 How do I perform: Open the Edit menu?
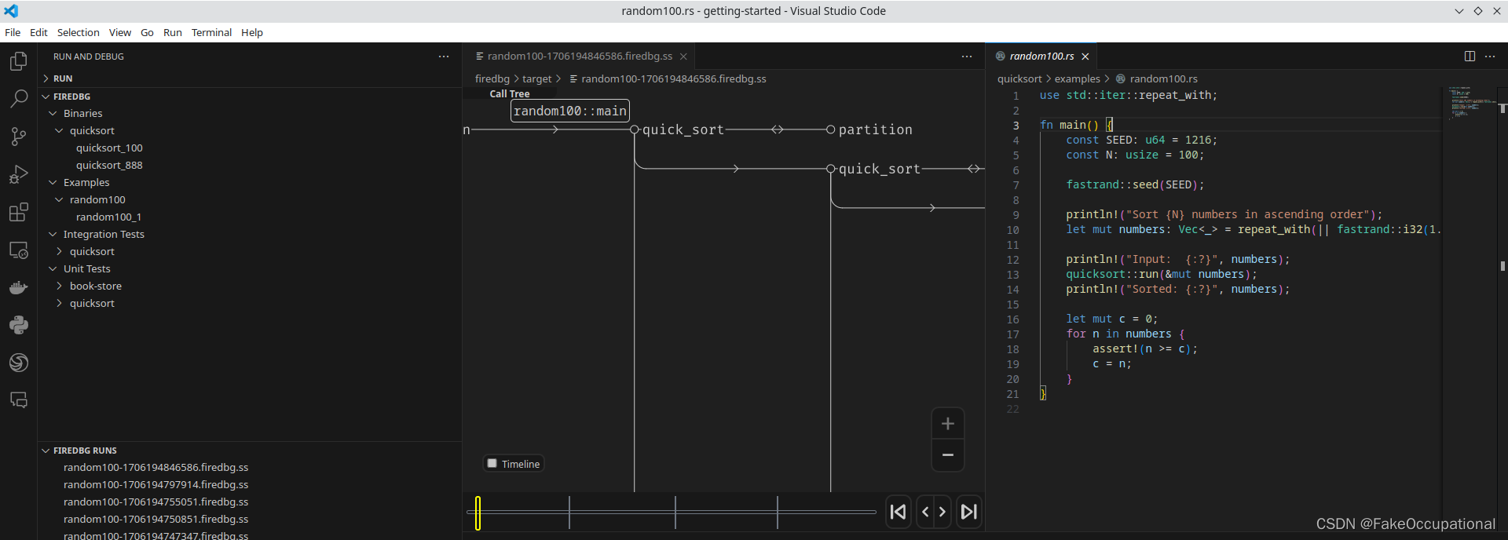pyautogui.click(x=38, y=32)
